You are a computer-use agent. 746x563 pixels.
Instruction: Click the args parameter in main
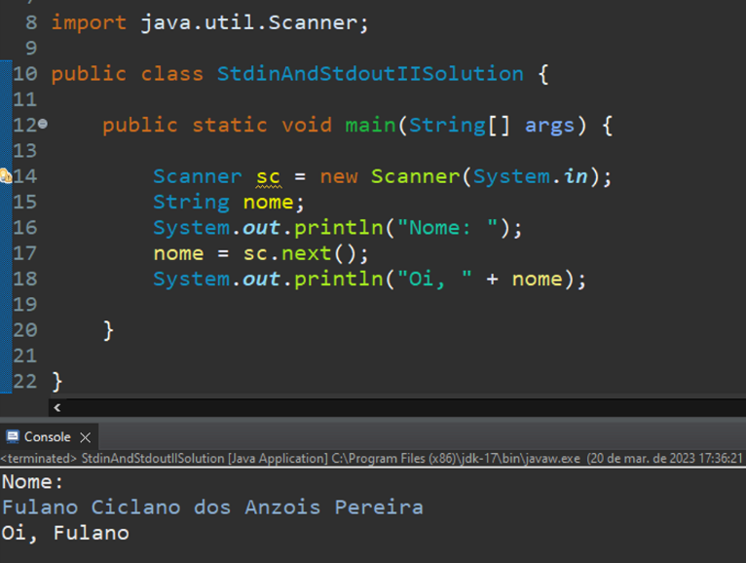(x=549, y=126)
